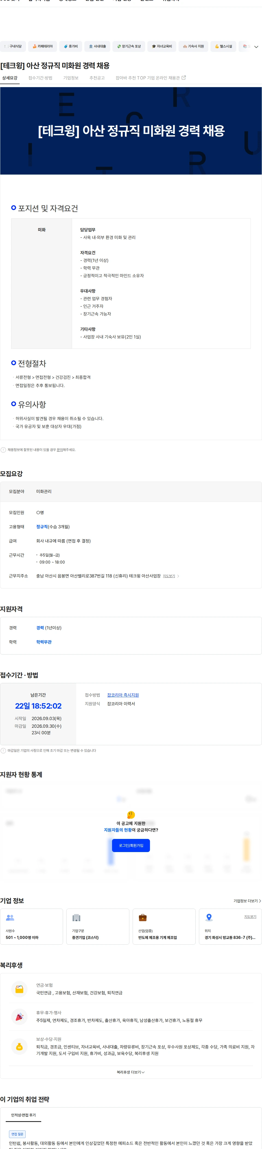The width and height of the screenshot is (262, 1149).
Task: Click the 모집분야 미화관리 value
Action: (44, 491)
